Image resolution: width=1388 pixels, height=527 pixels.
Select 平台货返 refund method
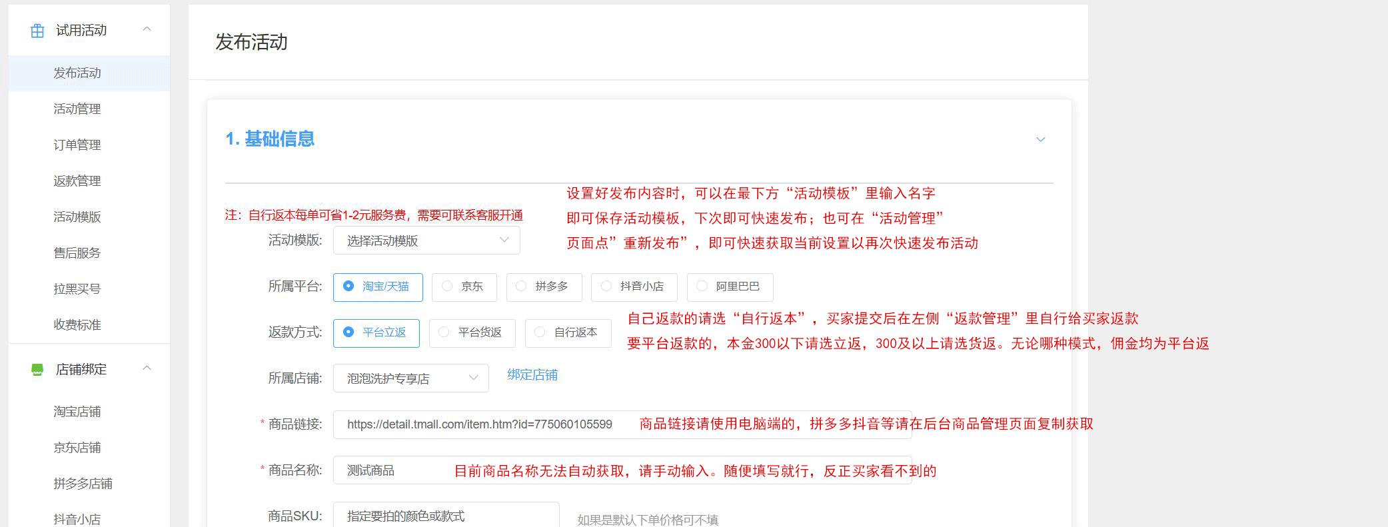[x=472, y=333]
